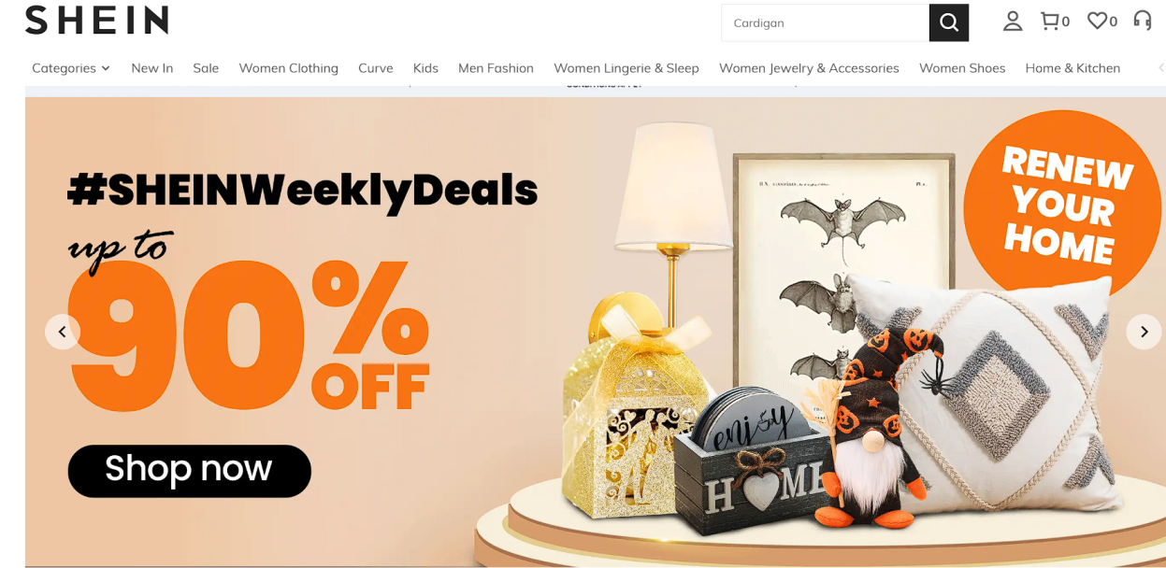
Task: Click the SHEIN logo
Action: (96, 20)
